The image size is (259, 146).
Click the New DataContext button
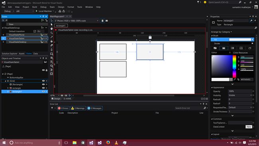point(249,127)
